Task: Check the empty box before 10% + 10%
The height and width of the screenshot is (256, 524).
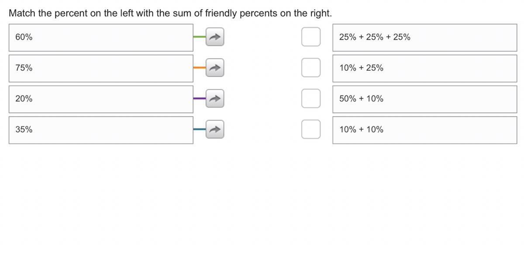Action: click(311, 129)
